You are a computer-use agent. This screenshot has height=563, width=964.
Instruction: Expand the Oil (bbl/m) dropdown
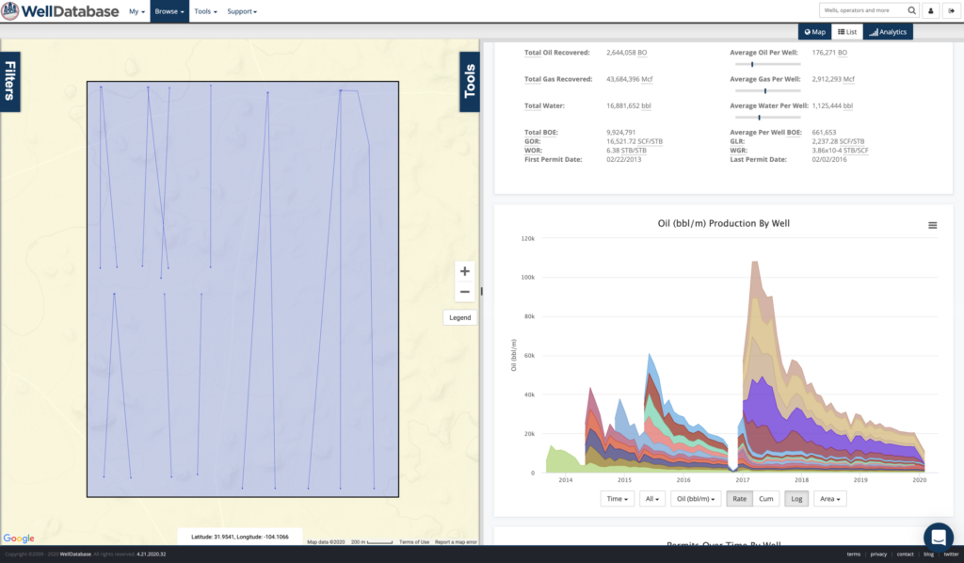pos(696,498)
